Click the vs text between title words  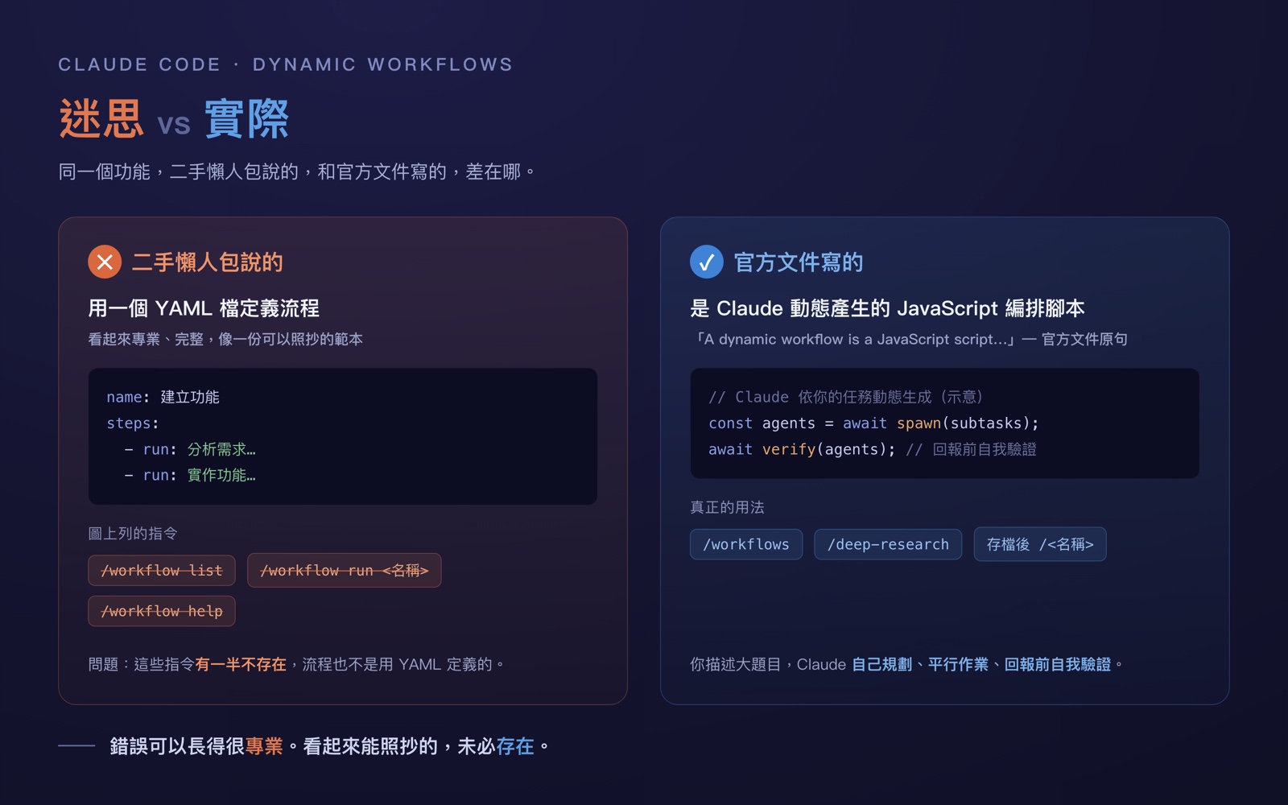[x=174, y=125]
